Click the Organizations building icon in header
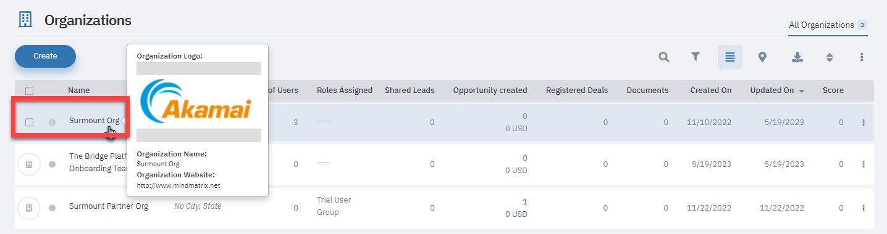The width and height of the screenshot is (887, 234). pos(25,20)
